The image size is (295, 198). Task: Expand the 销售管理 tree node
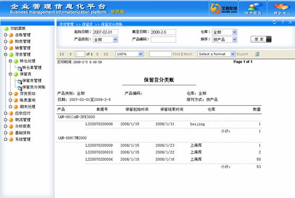coord(6,48)
